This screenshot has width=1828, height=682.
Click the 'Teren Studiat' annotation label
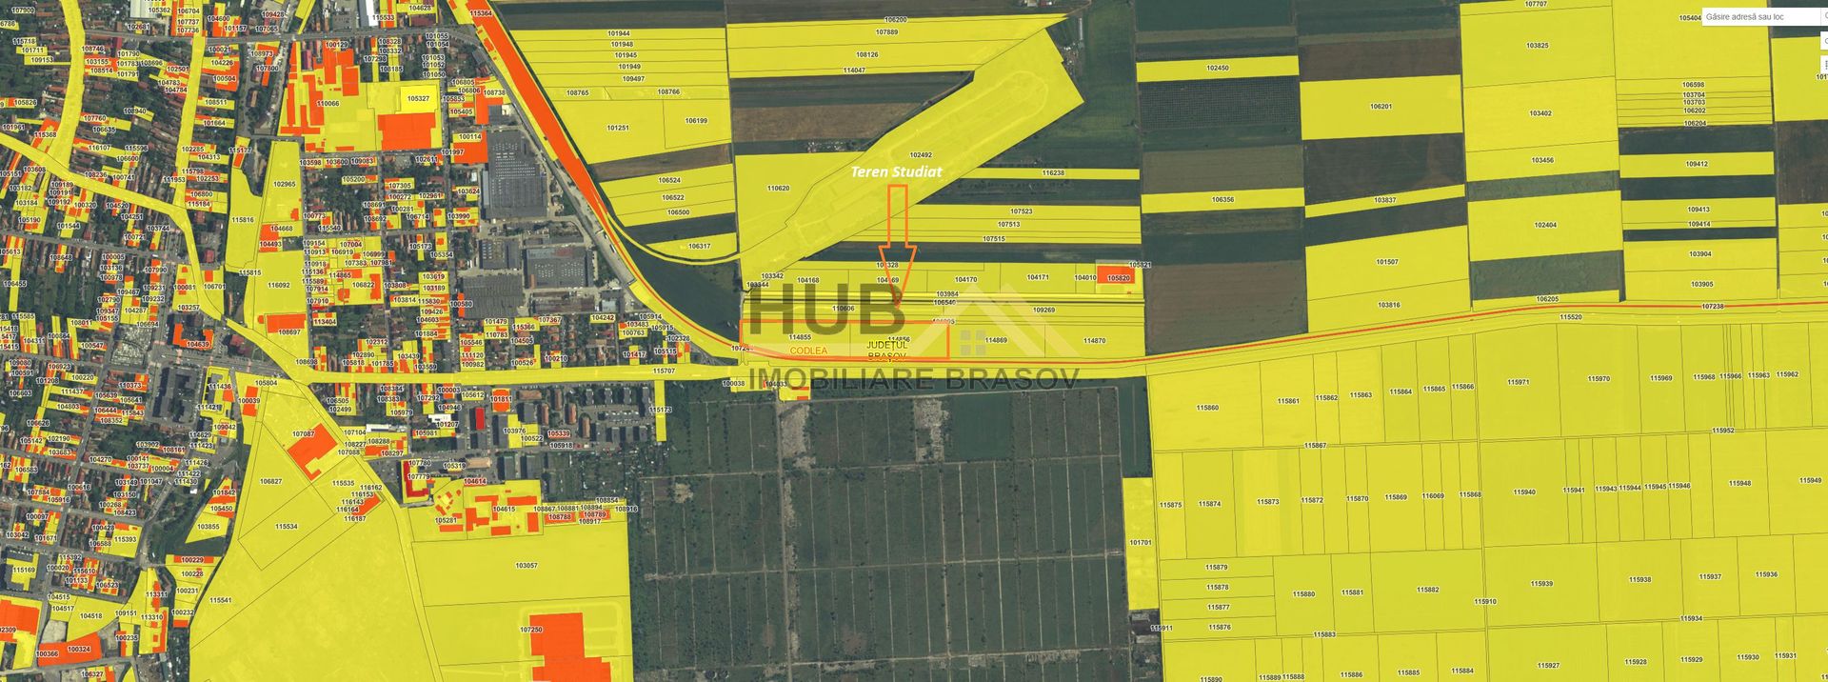896,171
